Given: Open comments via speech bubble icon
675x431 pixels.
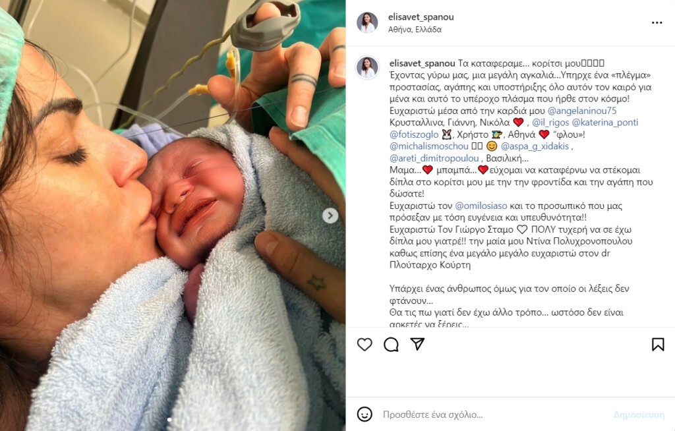Looking at the screenshot, I should [391, 345].
